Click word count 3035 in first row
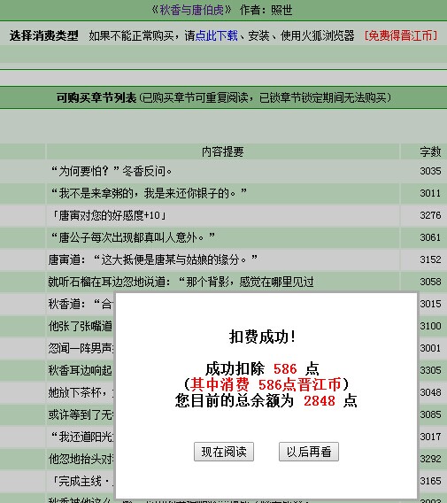This screenshot has width=447, height=503. (x=430, y=171)
